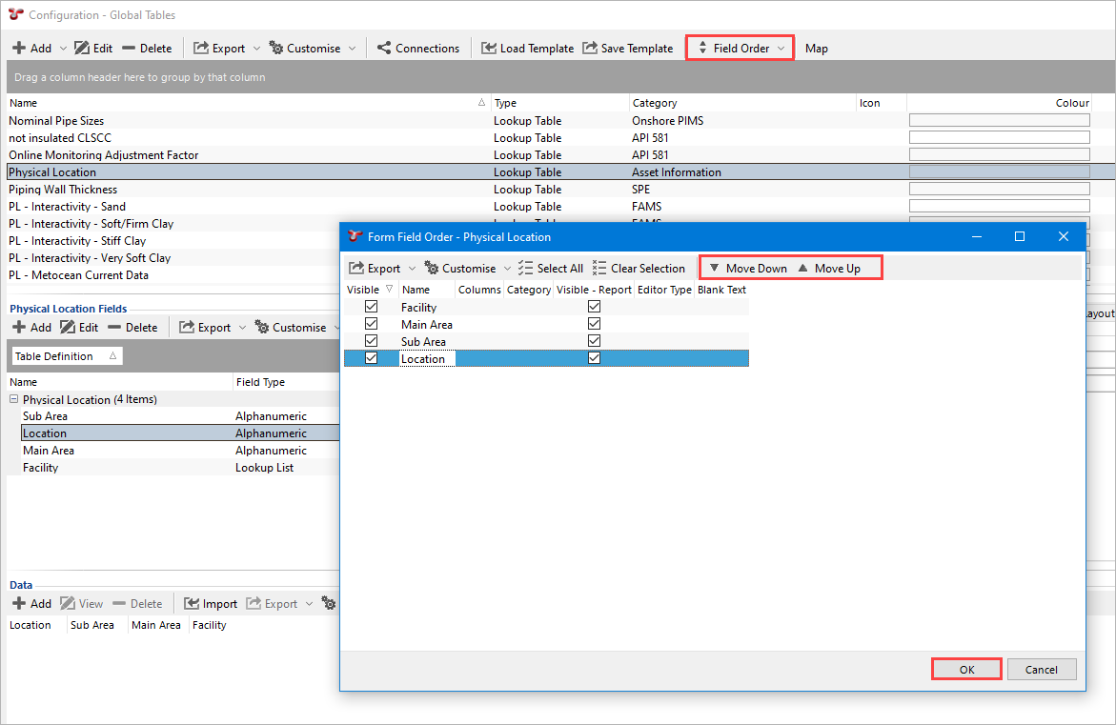Click the Delete icon in the main toolbar

pos(129,48)
